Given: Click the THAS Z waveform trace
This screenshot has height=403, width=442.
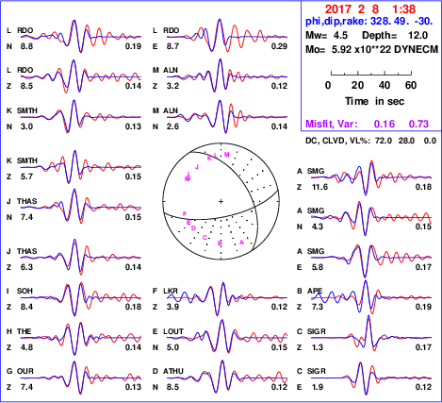Looking at the screenshot, I should pos(81,258).
